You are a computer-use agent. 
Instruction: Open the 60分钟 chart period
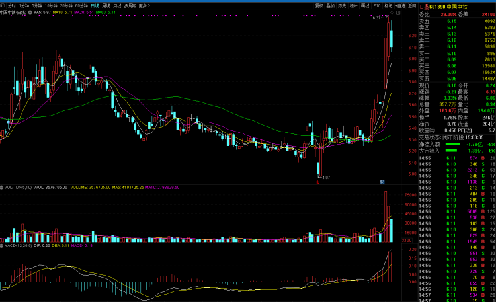coord(81,5)
